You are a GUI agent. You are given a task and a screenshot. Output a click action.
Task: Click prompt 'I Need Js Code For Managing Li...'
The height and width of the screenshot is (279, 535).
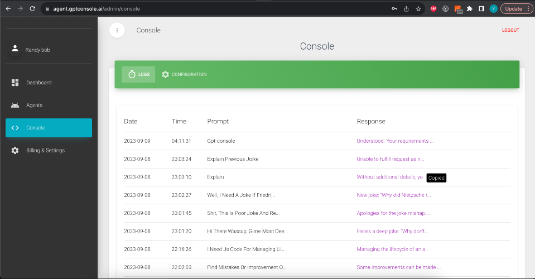[245, 249]
